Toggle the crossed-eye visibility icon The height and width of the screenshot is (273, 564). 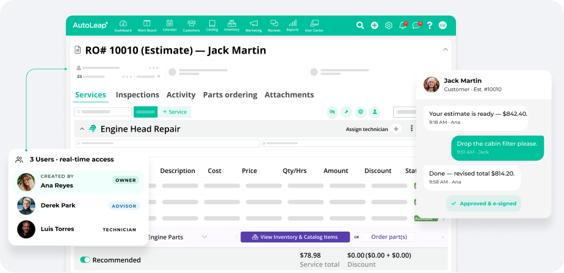(332, 112)
